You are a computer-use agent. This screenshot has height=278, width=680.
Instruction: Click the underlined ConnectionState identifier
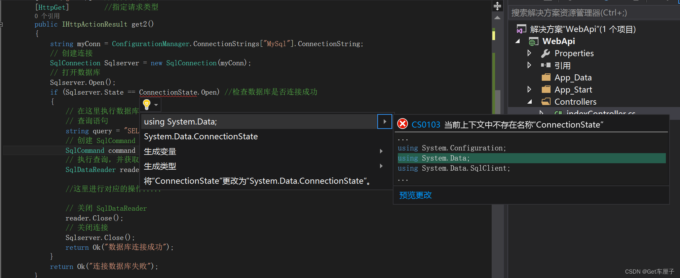tap(168, 92)
